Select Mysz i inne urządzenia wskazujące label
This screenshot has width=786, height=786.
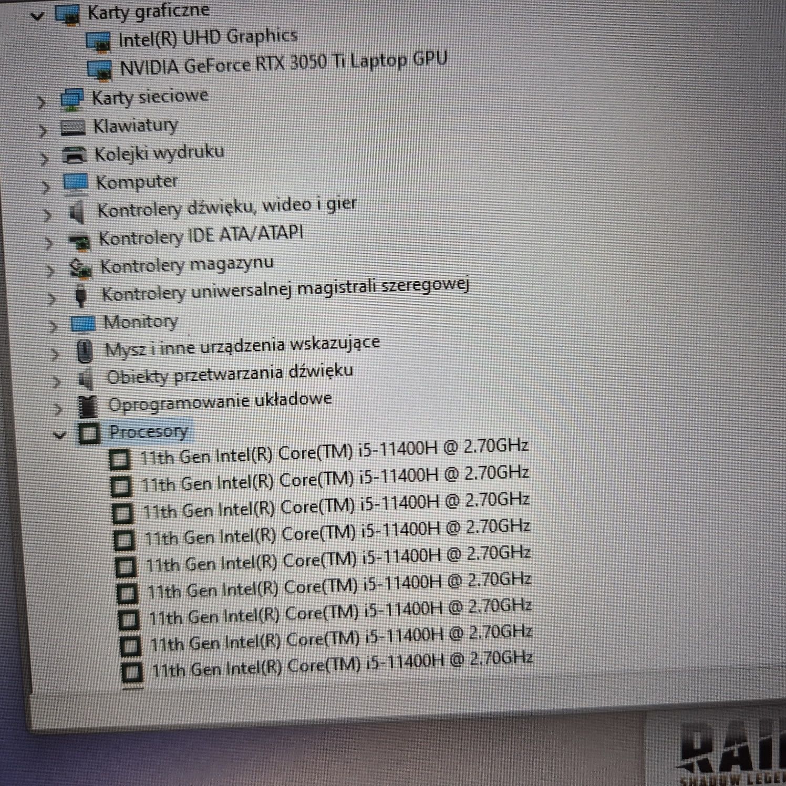click(242, 347)
